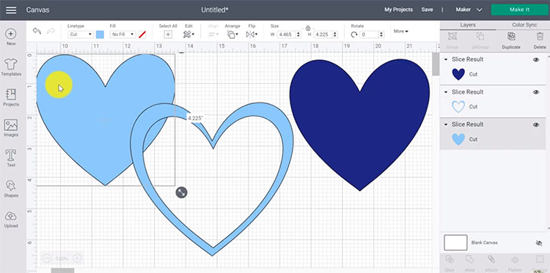Click the Undo arrow
The height and width of the screenshot is (273, 550).
(37, 31)
